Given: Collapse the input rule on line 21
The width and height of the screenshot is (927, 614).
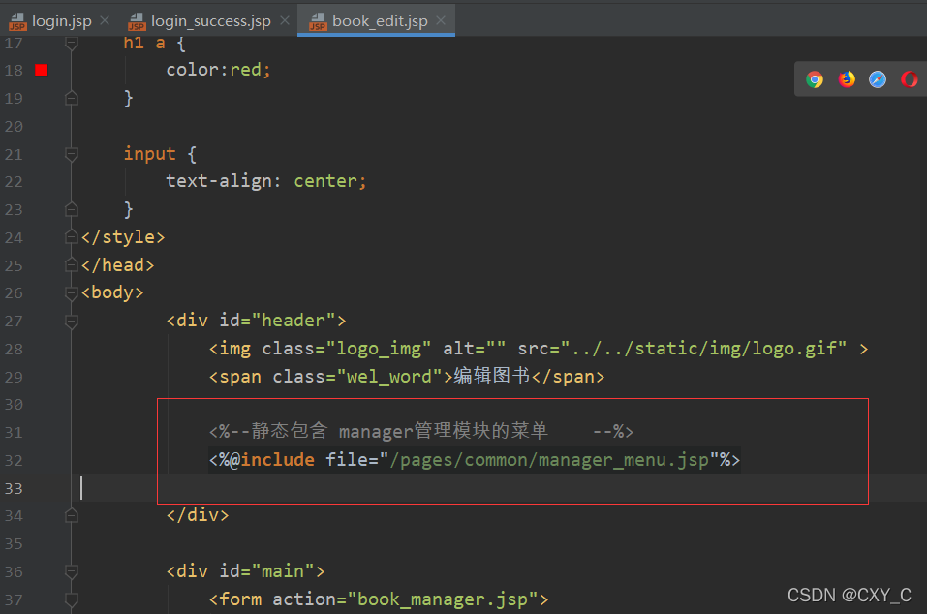Looking at the screenshot, I should 72,155.
